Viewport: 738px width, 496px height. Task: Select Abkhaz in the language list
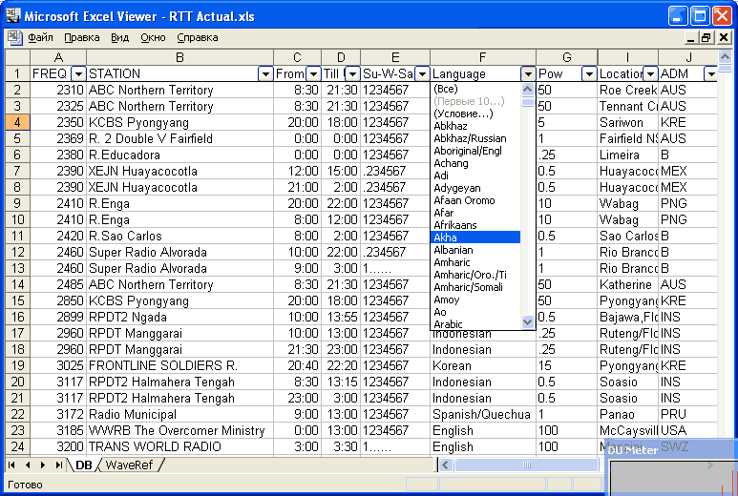pyautogui.click(x=475, y=126)
